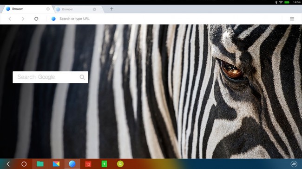The image size is (302, 169).
Task: Open the yellow search app in taskbar
Action: point(120,164)
